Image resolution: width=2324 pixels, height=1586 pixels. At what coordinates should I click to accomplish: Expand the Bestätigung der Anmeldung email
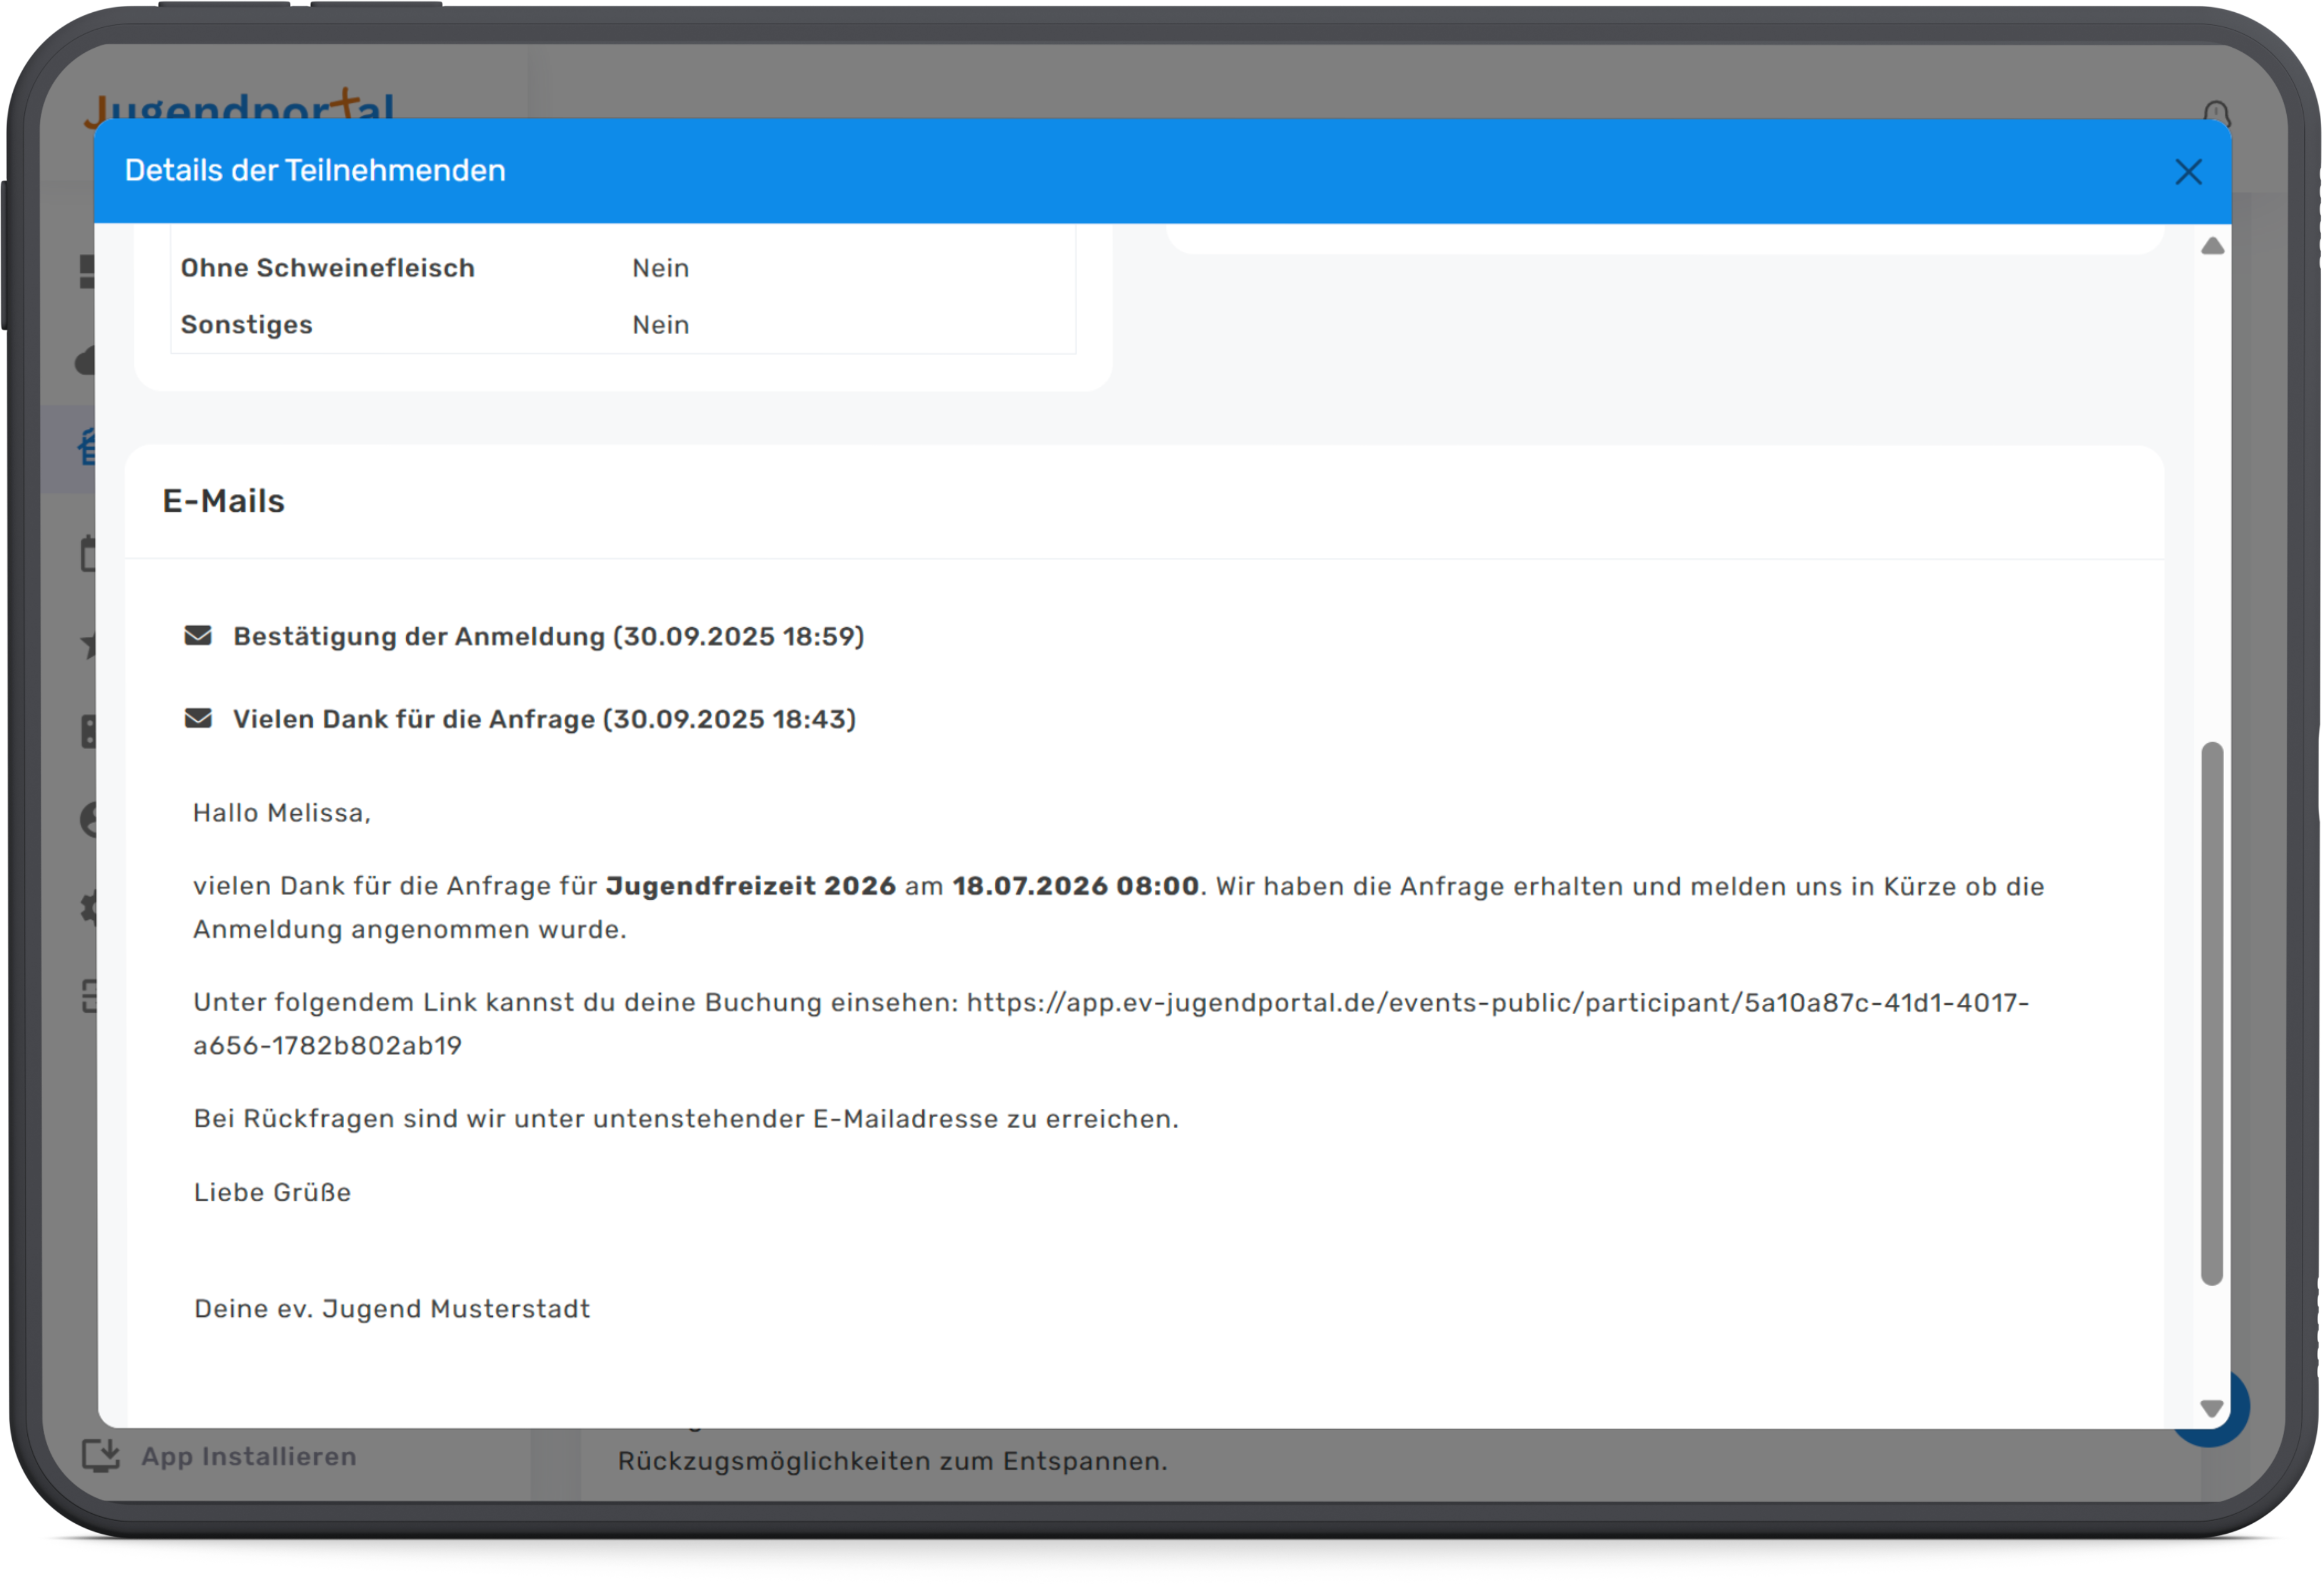[x=548, y=637]
